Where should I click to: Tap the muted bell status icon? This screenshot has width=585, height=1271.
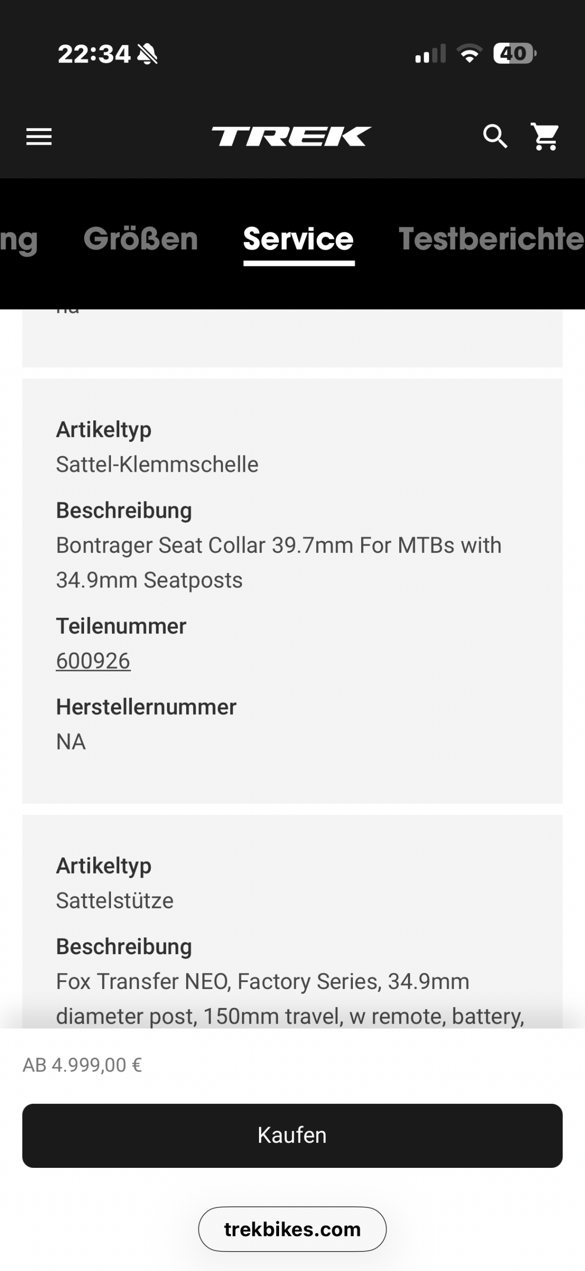148,54
